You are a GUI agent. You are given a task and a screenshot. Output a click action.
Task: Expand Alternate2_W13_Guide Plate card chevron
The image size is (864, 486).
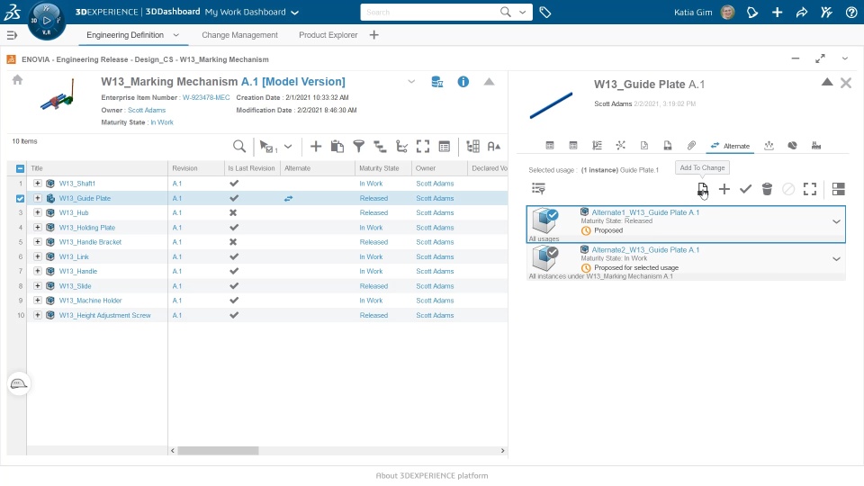(836, 259)
